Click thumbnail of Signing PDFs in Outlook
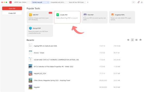The image size is (144, 92). click(x=30, y=46)
